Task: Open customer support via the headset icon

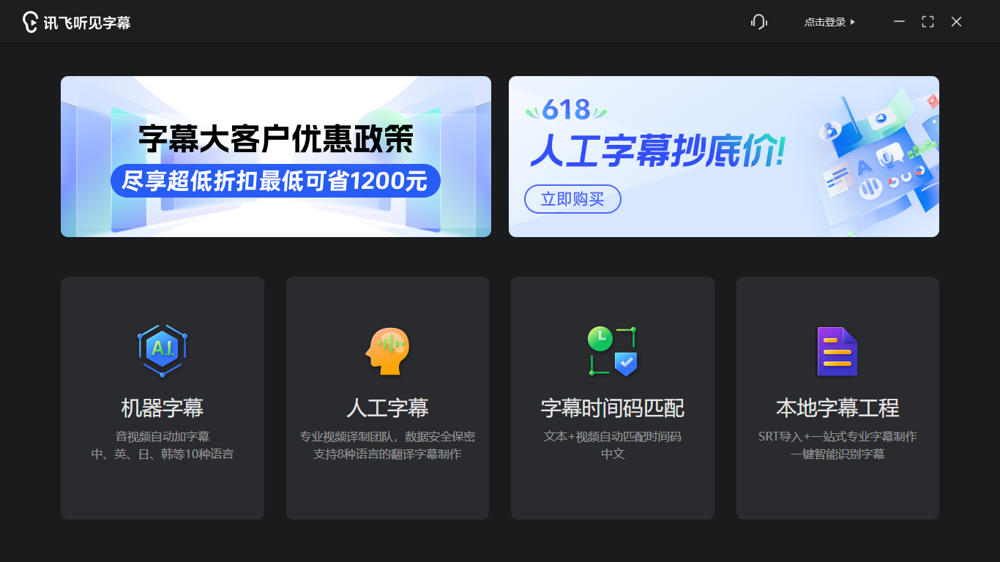Action: tap(758, 21)
